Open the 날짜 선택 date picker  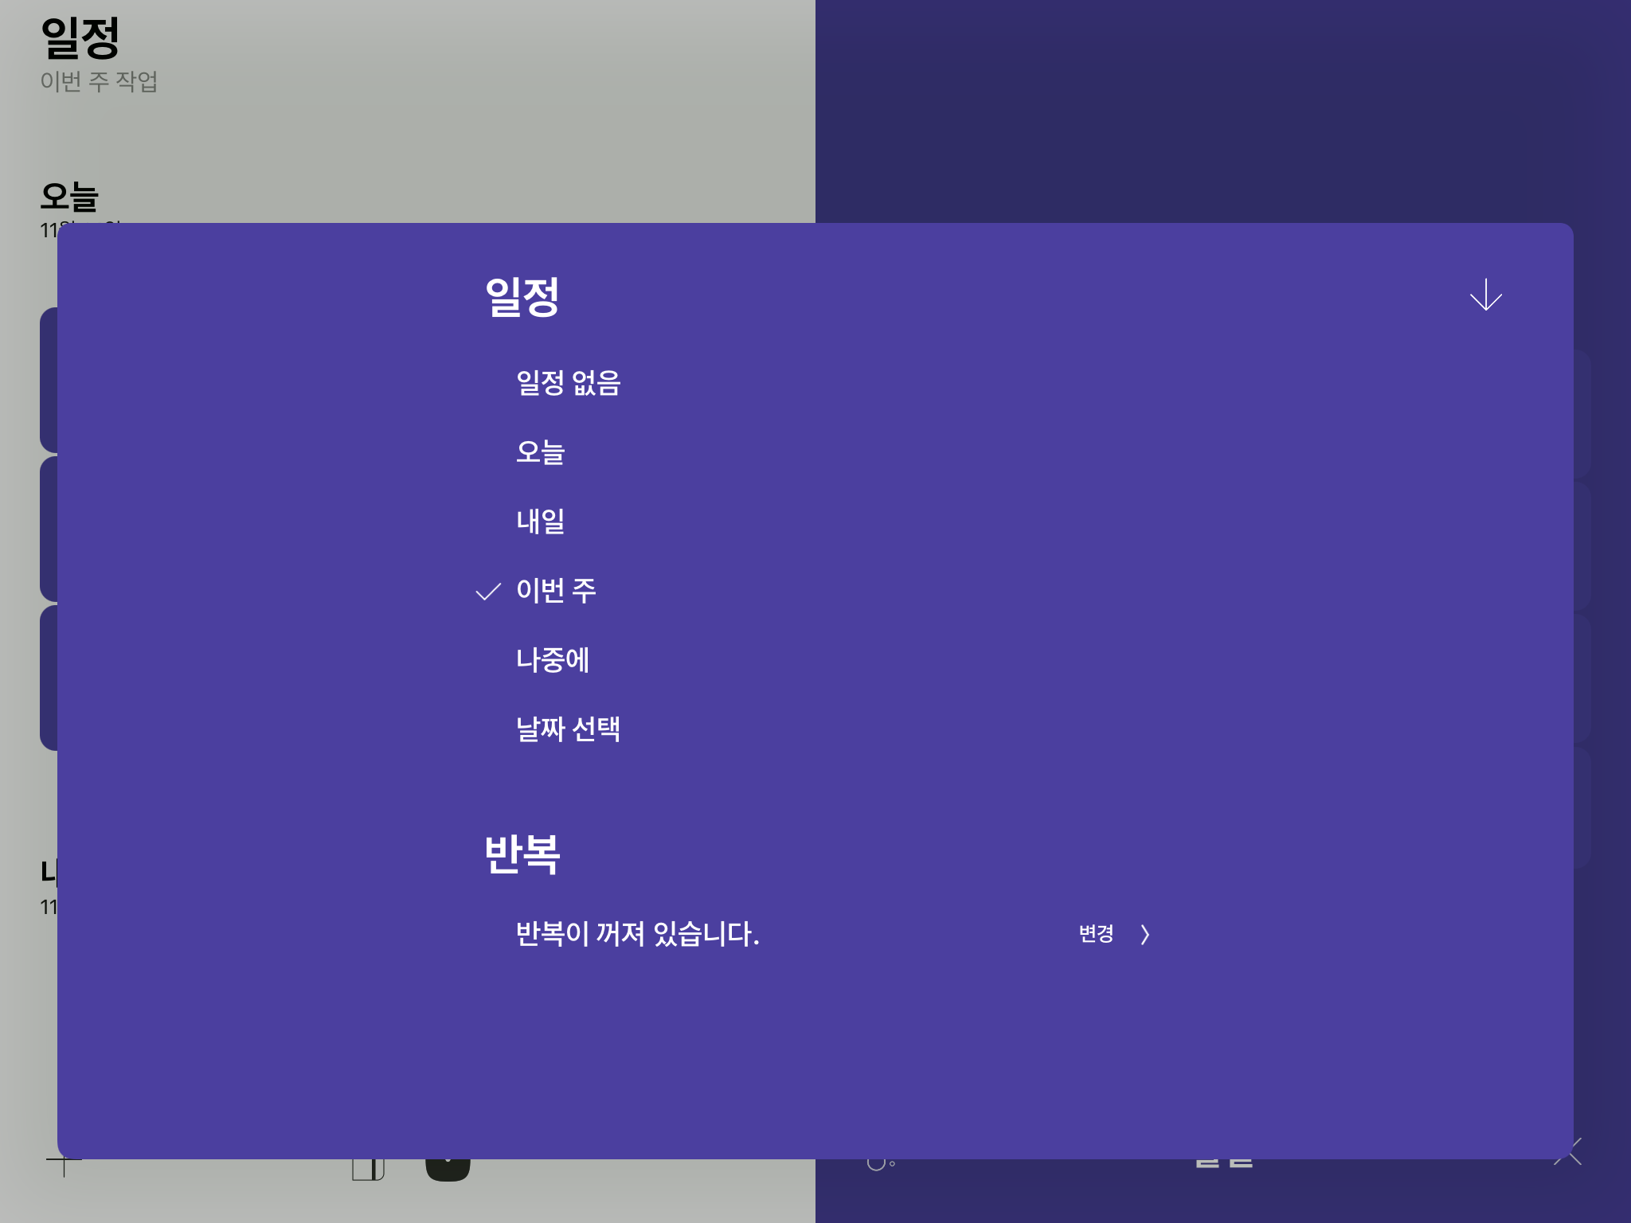click(568, 729)
